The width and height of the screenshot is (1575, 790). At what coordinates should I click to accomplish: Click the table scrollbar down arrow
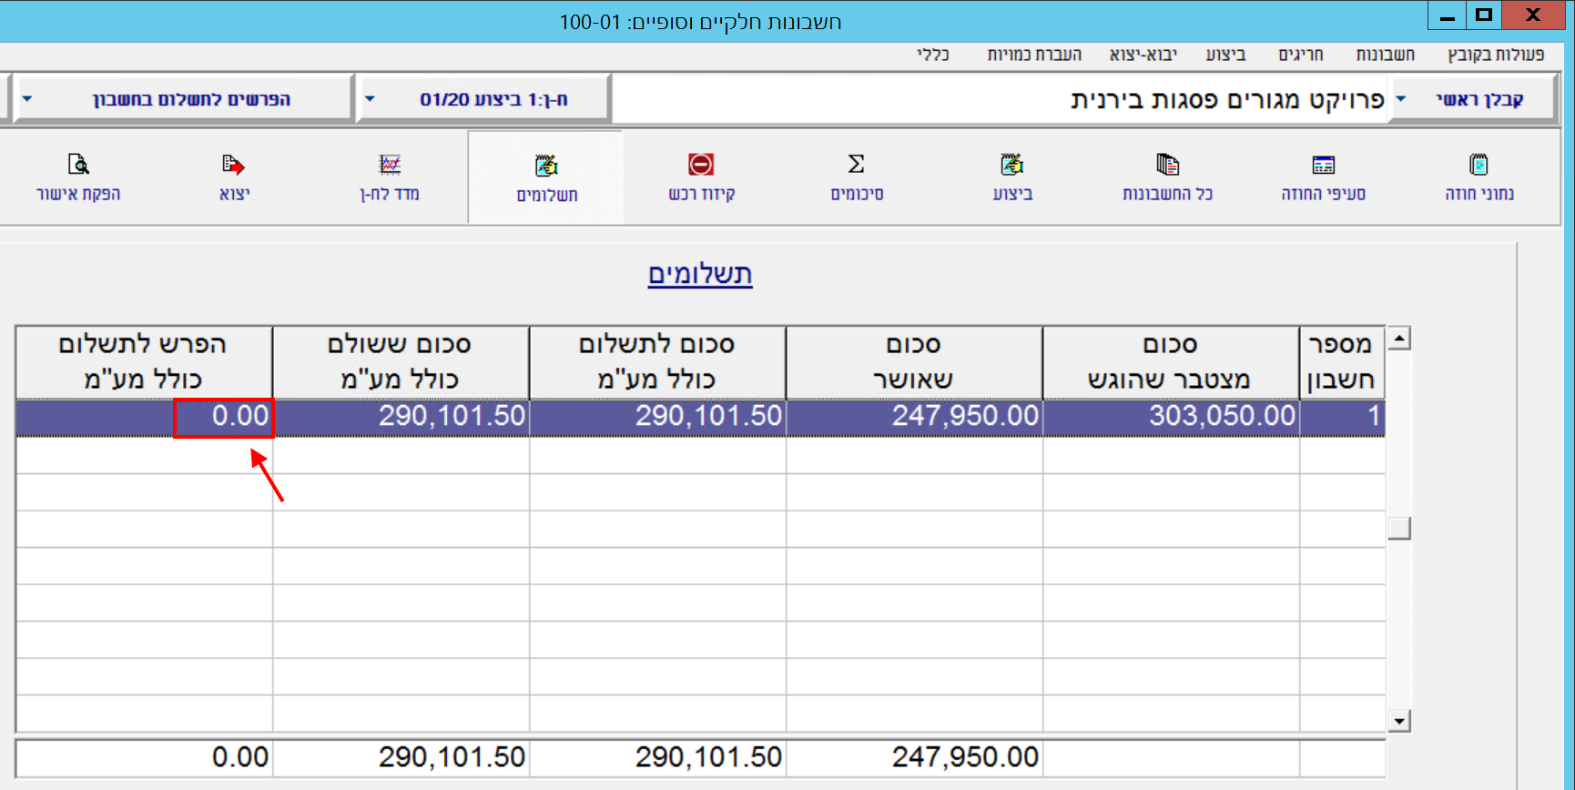pos(1399,721)
